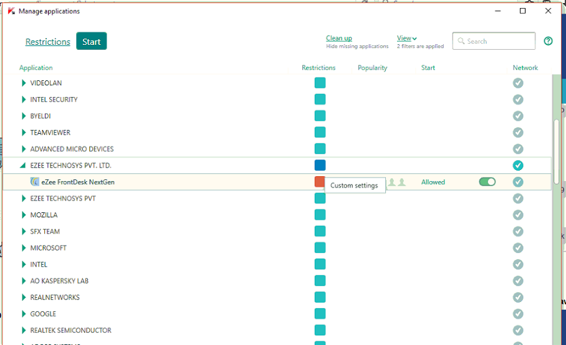Image resolution: width=566 pixels, height=345 pixels.
Task: Expand the MICROSOFT group
Action: [x=24, y=248]
